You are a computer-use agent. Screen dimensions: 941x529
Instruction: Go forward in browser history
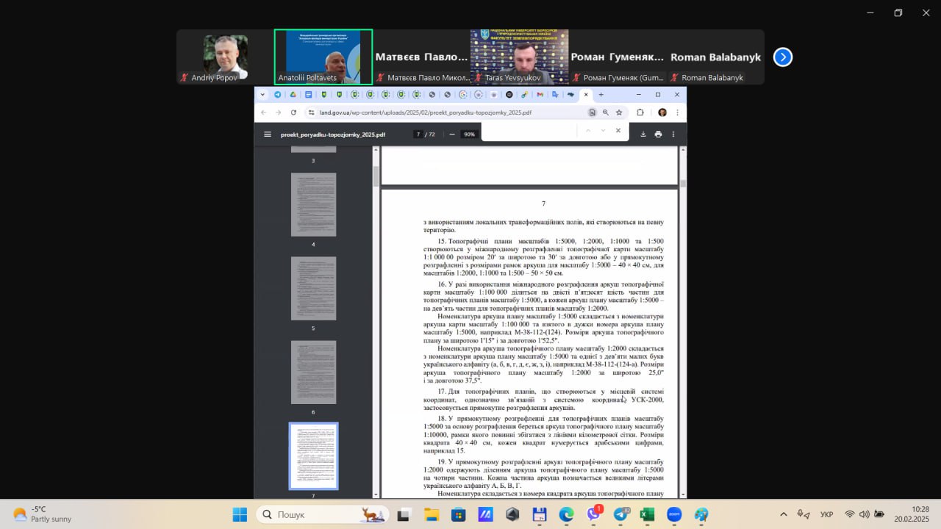[278, 112]
